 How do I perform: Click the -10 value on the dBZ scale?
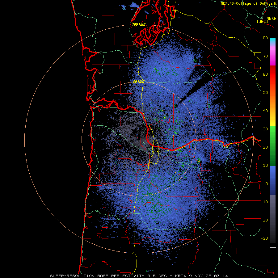[264, 202]
